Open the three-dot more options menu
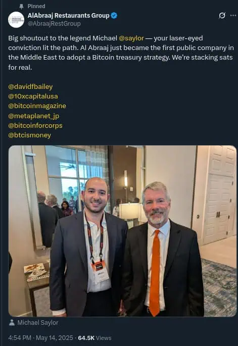This screenshot has height=346, width=238. tap(233, 16)
